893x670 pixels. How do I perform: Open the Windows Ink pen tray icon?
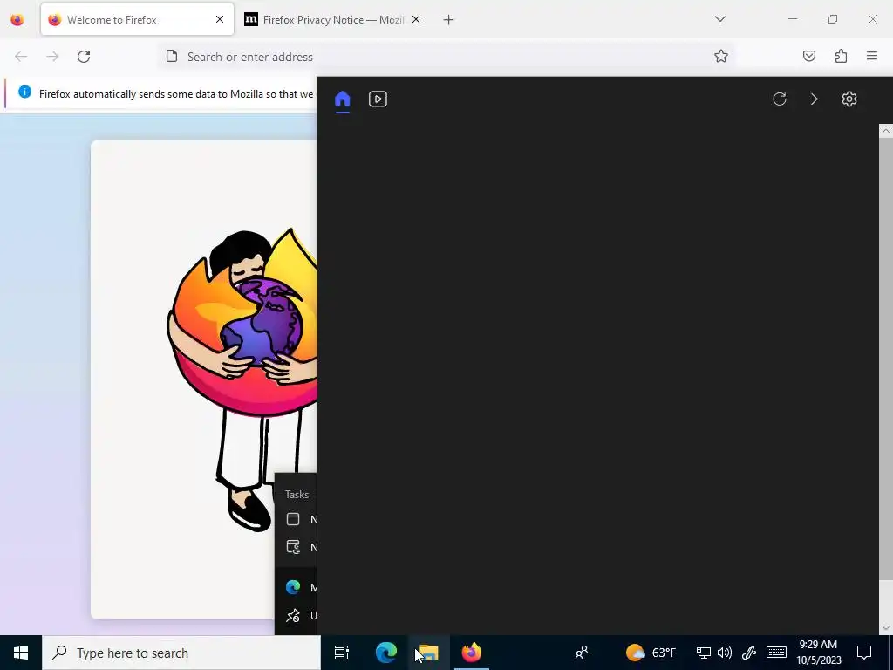coord(749,653)
